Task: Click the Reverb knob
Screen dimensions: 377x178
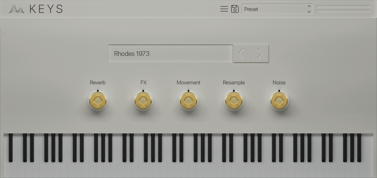Action: tap(98, 101)
